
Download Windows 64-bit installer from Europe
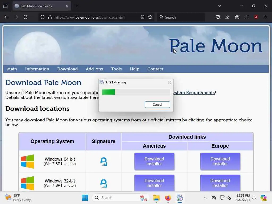(220, 161)
